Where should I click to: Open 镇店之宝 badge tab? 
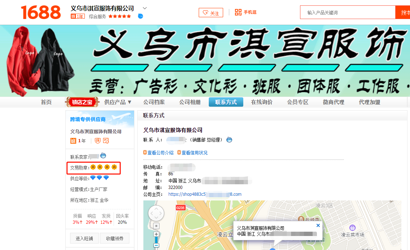(82, 102)
